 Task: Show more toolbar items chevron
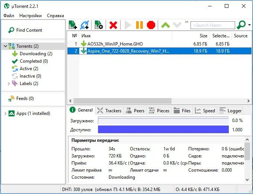tap(187, 22)
